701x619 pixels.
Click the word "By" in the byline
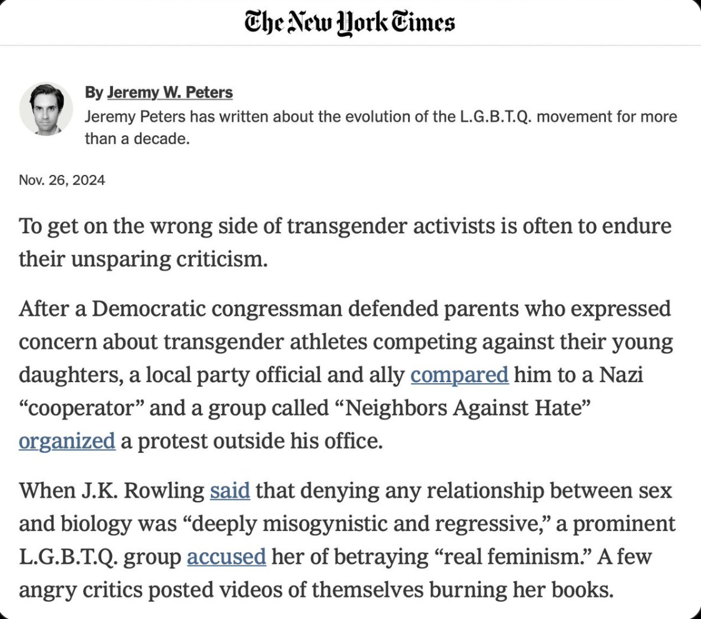(x=94, y=93)
